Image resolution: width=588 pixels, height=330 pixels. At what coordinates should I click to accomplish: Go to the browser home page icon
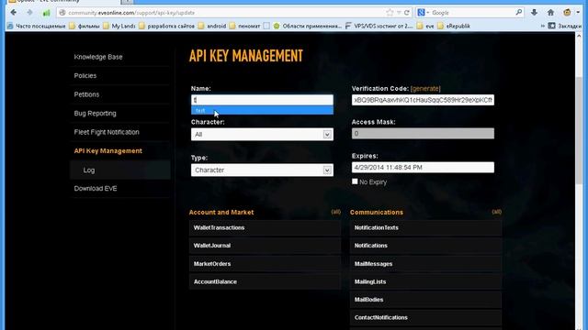coord(550,13)
